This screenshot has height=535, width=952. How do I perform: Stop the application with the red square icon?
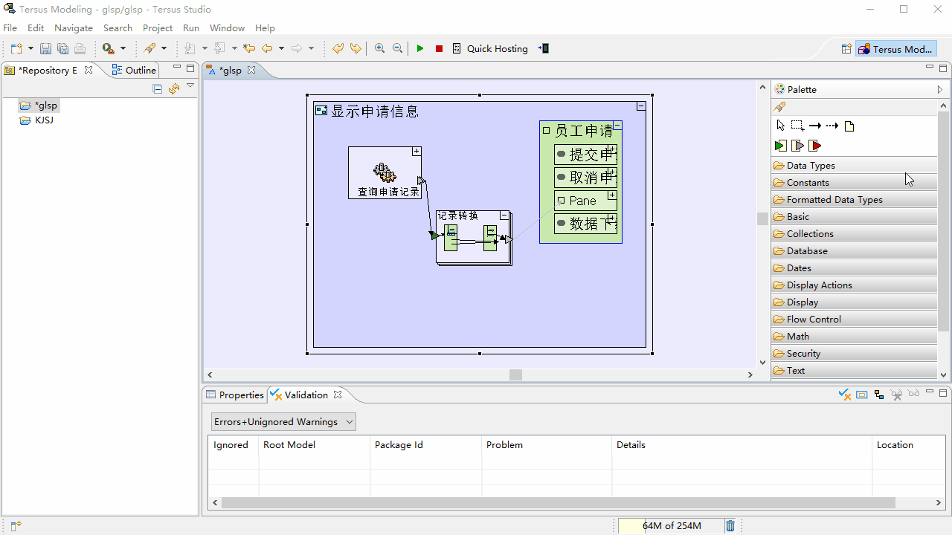click(x=439, y=49)
